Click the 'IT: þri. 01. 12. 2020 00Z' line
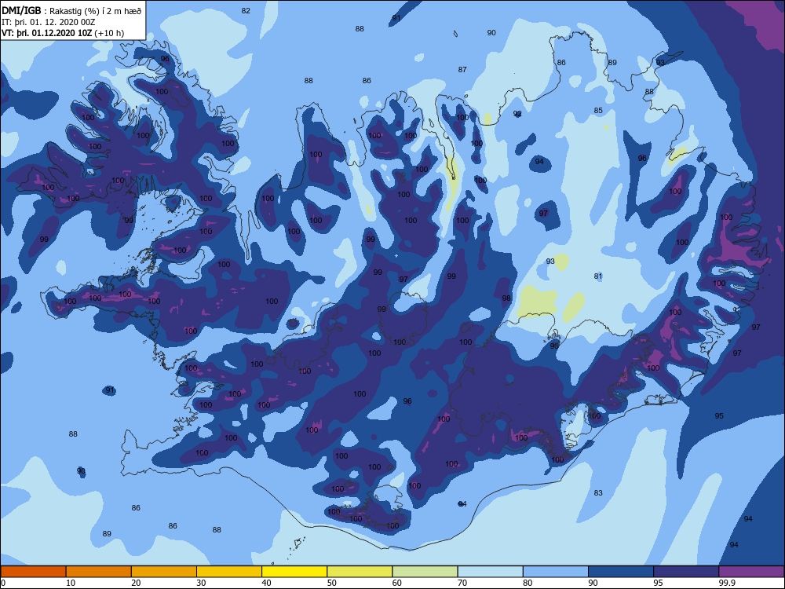The image size is (785, 589). point(48,22)
